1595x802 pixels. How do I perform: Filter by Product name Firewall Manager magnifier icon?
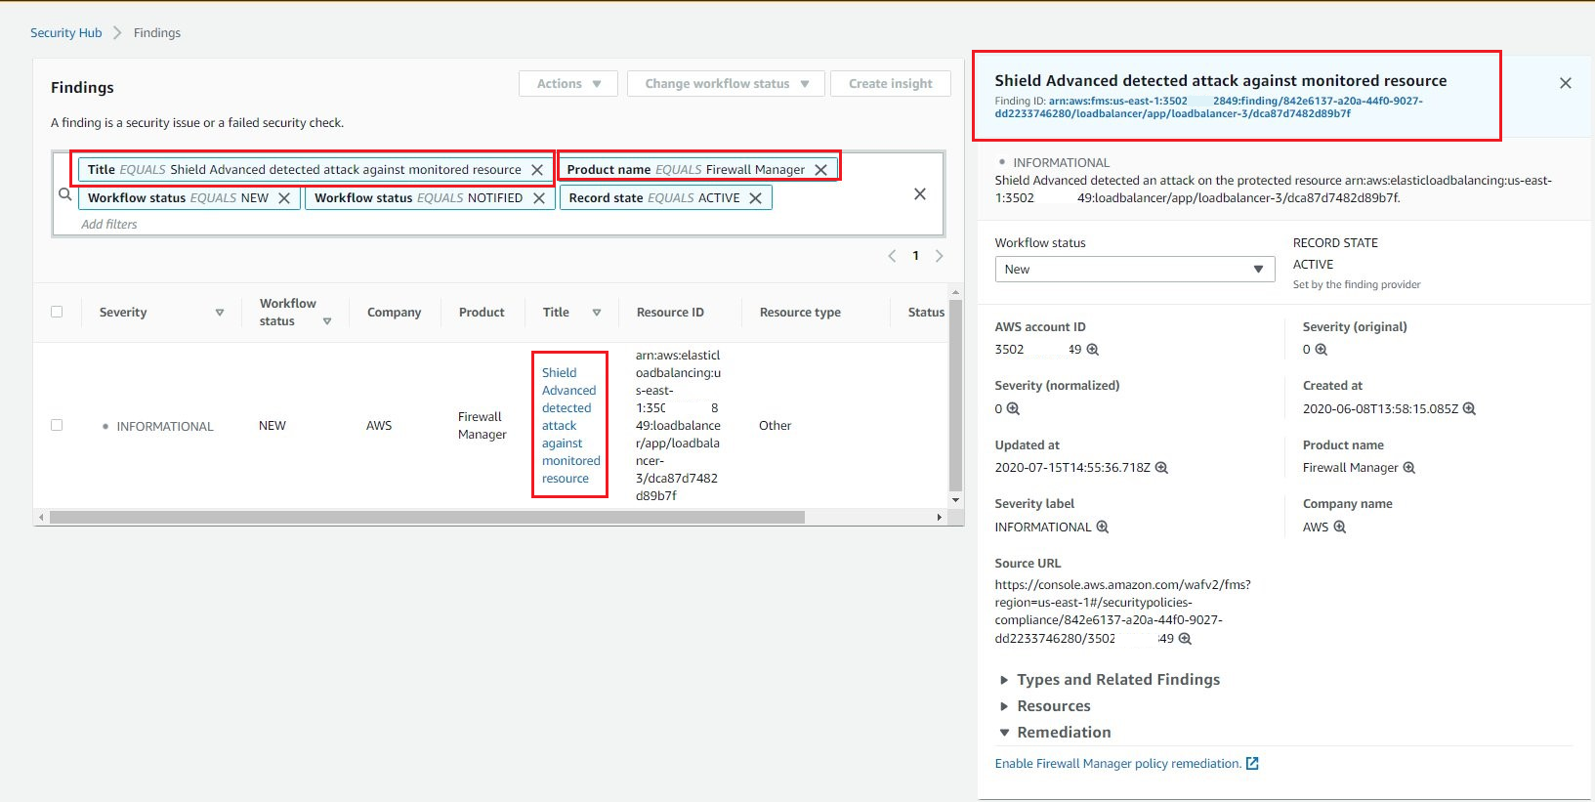(x=1409, y=468)
